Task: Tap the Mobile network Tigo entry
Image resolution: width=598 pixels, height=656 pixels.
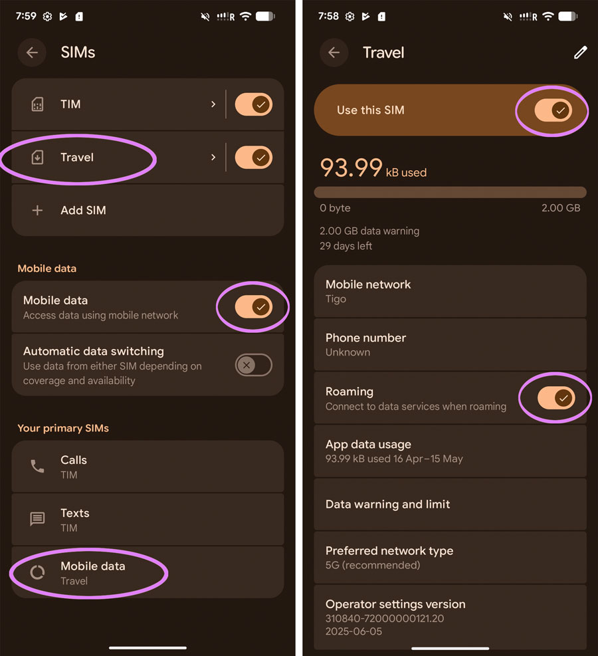Action: click(449, 291)
